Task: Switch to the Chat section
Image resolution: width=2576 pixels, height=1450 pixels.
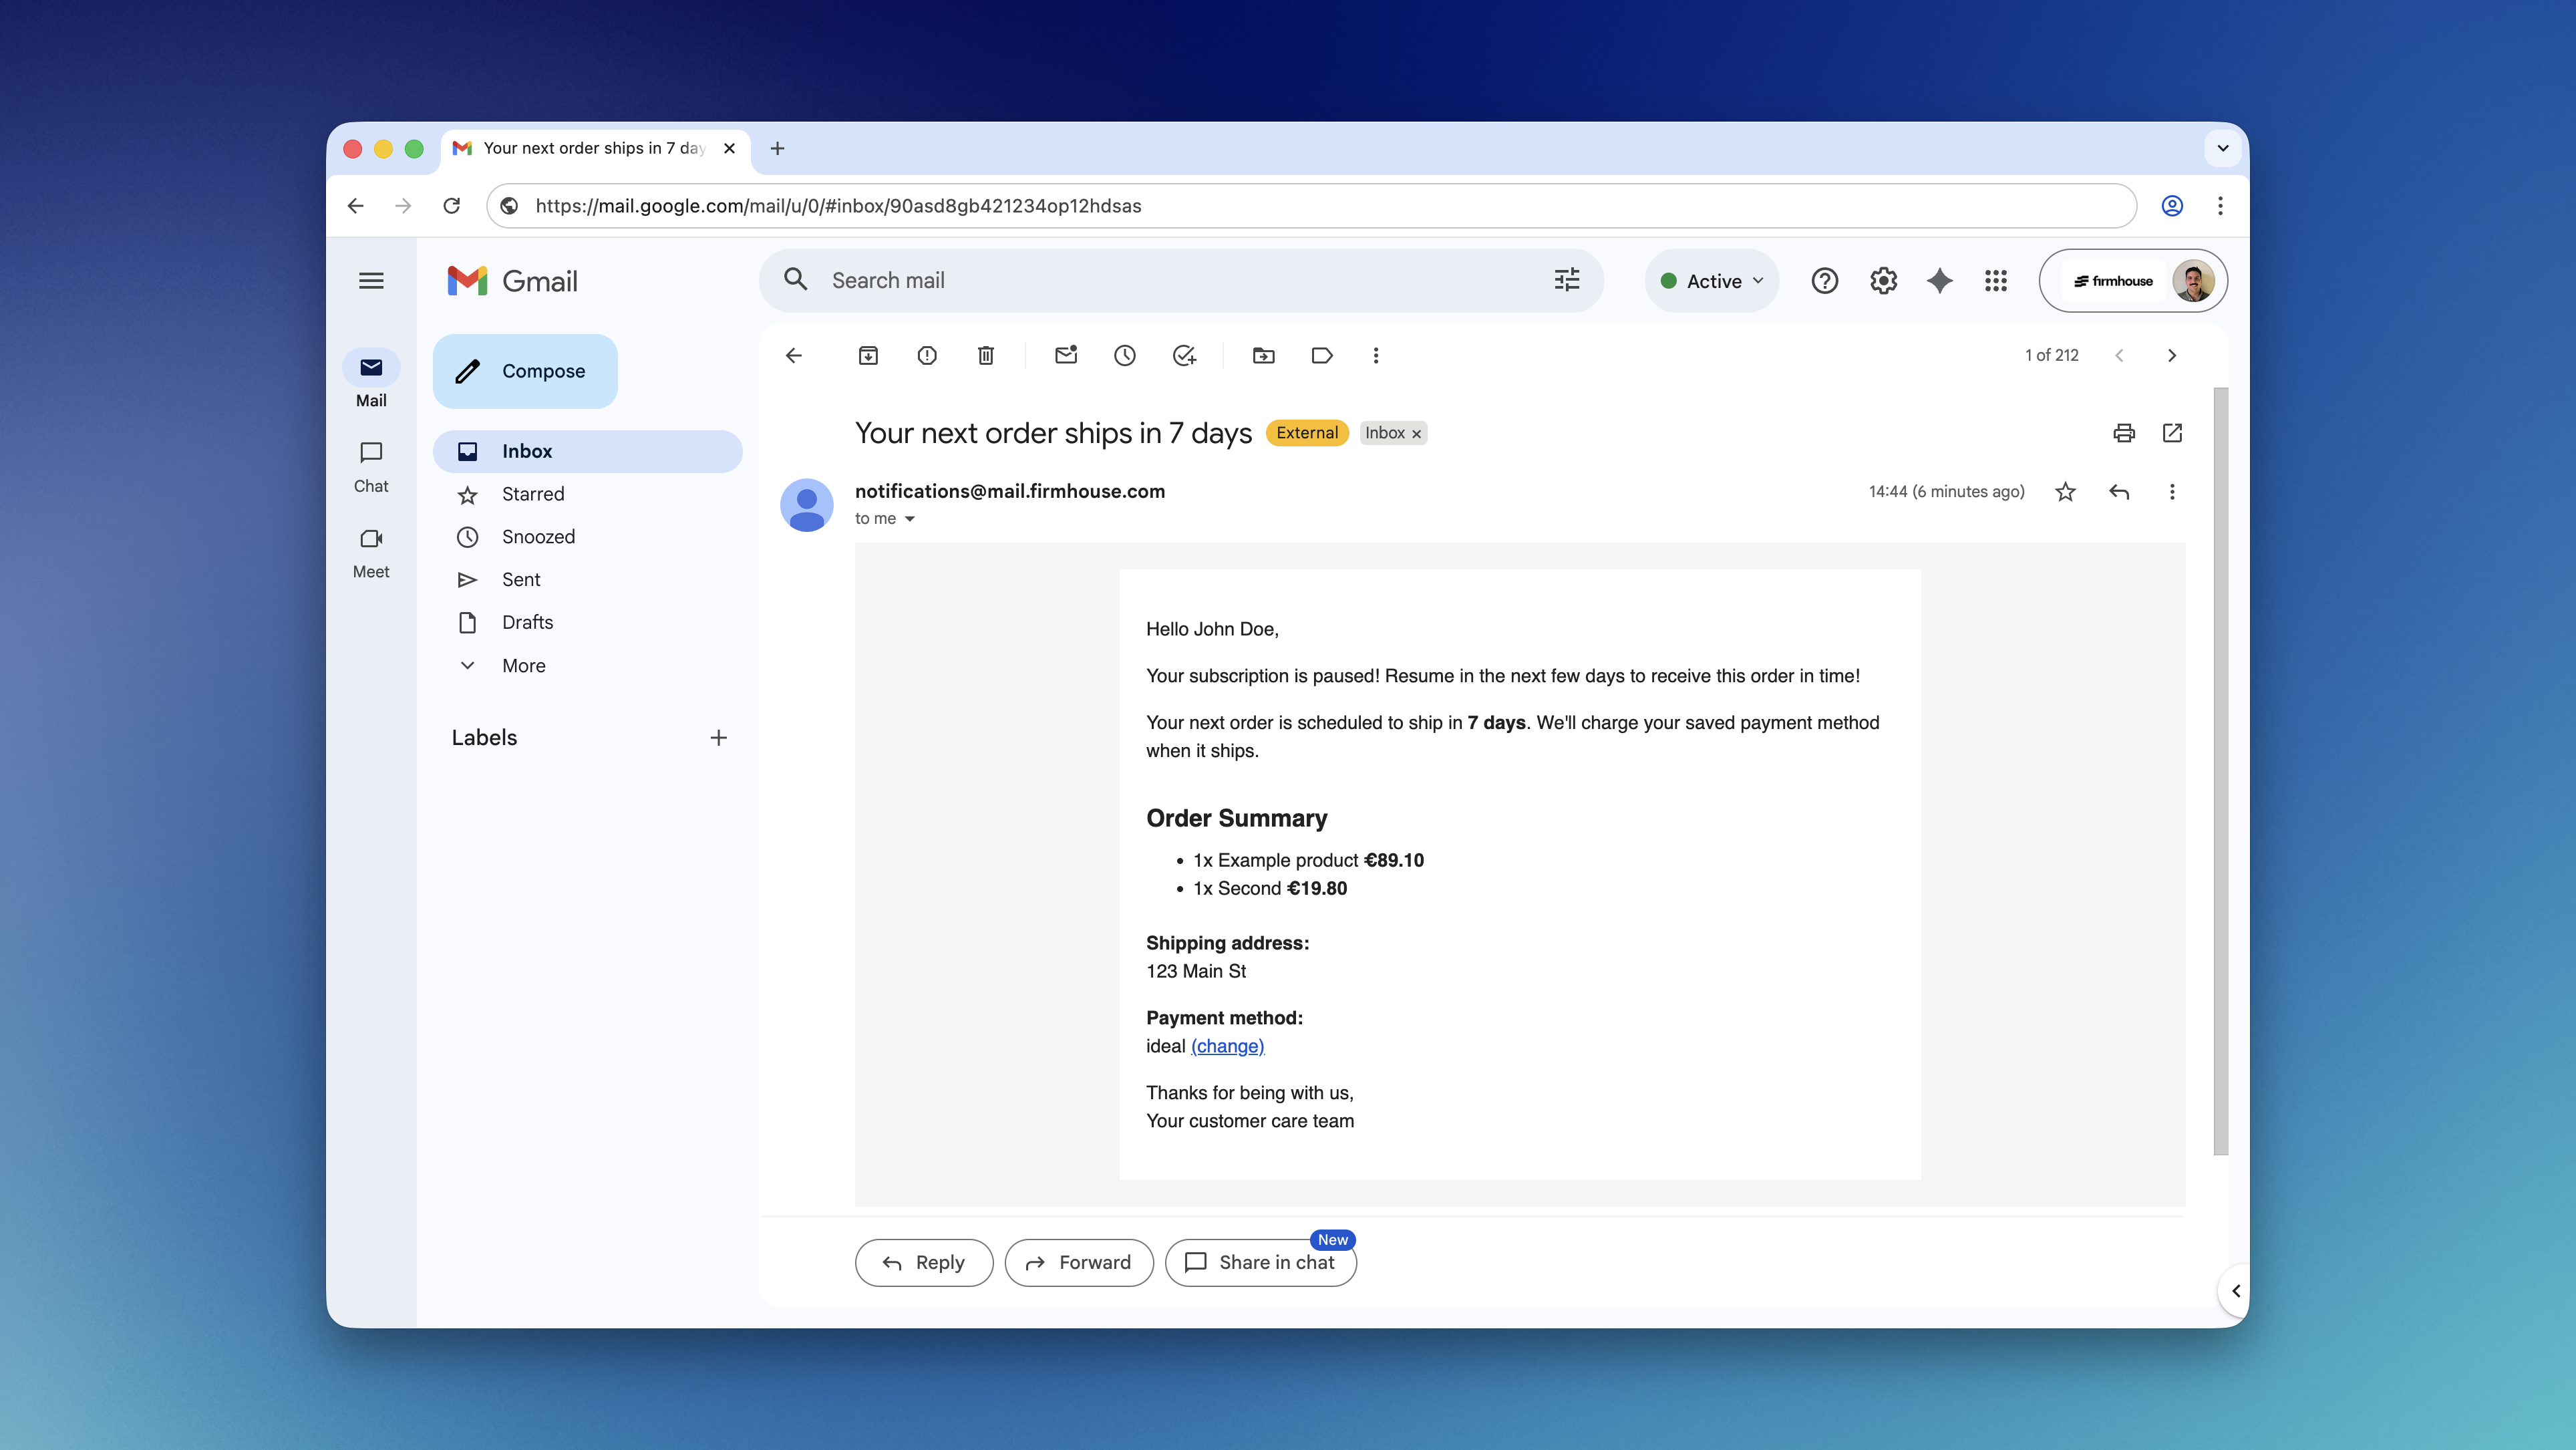Action: tap(371, 466)
